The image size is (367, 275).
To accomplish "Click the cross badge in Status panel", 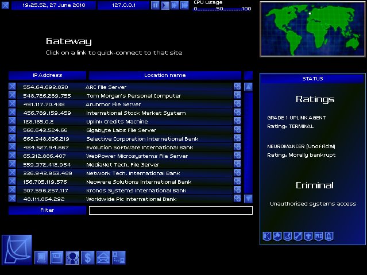I will pos(308,236).
